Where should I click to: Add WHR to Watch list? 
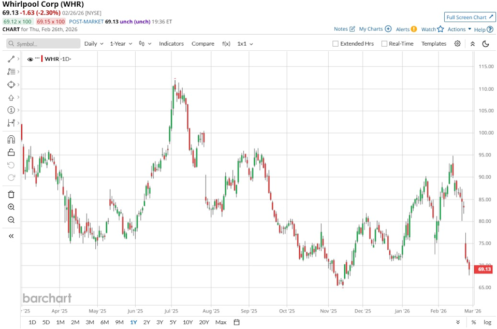coord(432,30)
